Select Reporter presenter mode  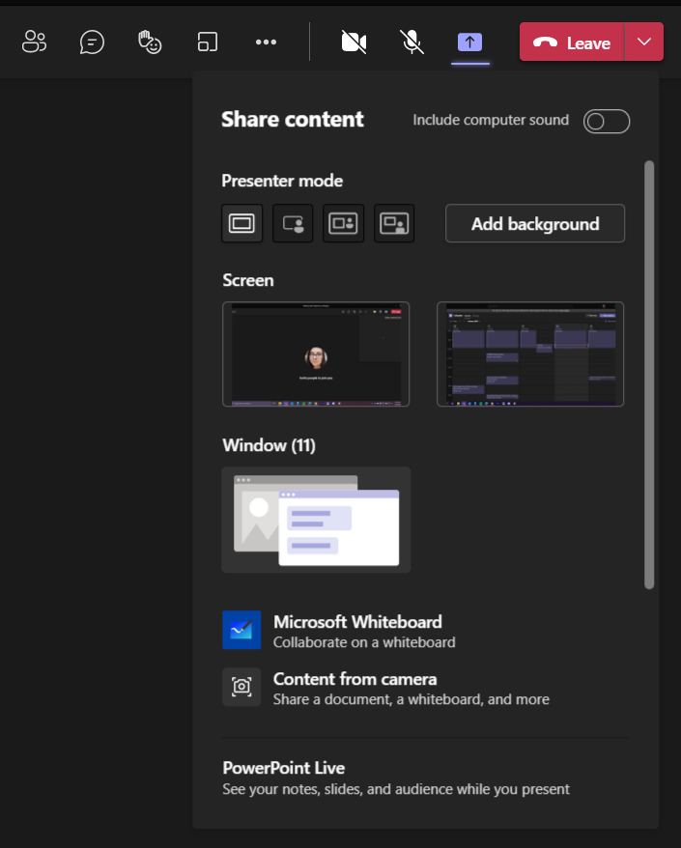(394, 223)
